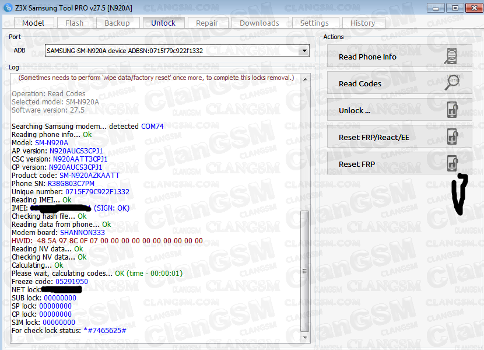Click Phone SN R38G803C7PM
484x350 pixels.
tap(71, 184)
